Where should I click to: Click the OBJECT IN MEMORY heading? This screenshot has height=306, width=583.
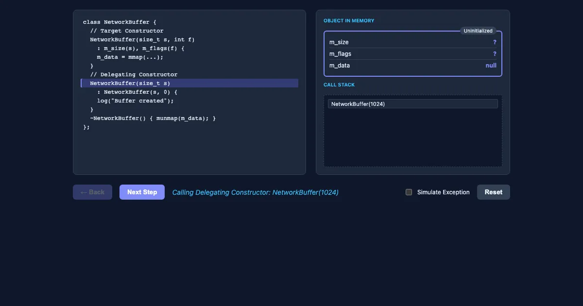tap(349, 21)
